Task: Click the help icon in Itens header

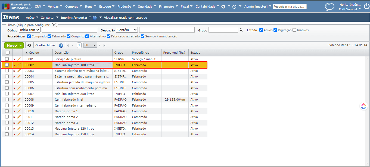Action: click(95, 18)
